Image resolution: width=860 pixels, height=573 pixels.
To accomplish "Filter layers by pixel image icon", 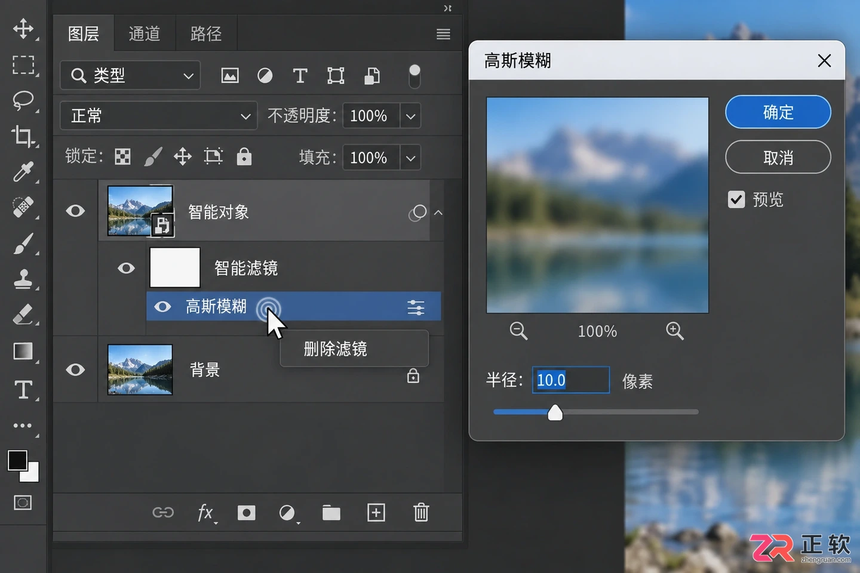I will (230, 76).
